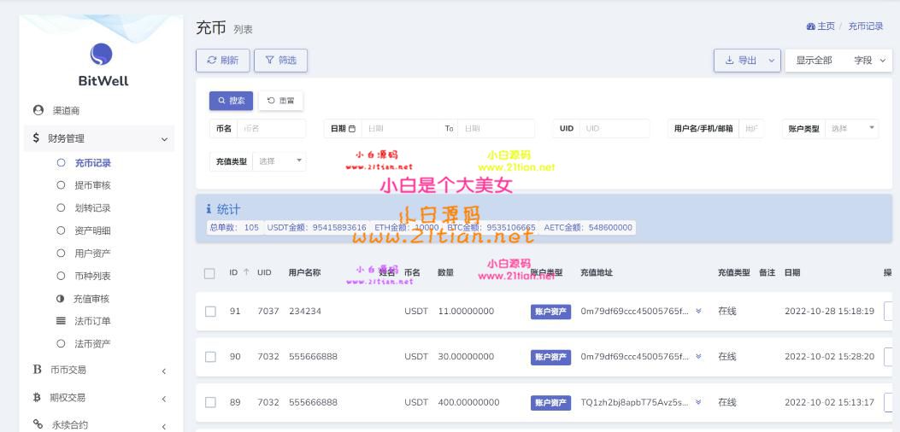
Task: Tick the checkbox for row ID 91
Action: point(210,311)
